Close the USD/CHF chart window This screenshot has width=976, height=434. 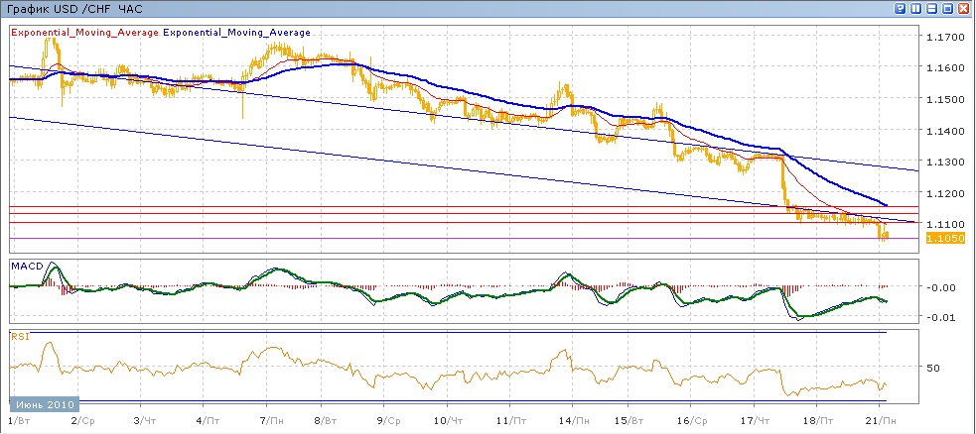click(x=964, y=8)
